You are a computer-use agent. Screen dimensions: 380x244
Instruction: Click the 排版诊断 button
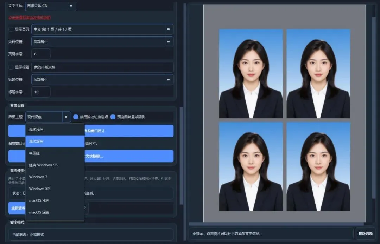tap(366, 233)
